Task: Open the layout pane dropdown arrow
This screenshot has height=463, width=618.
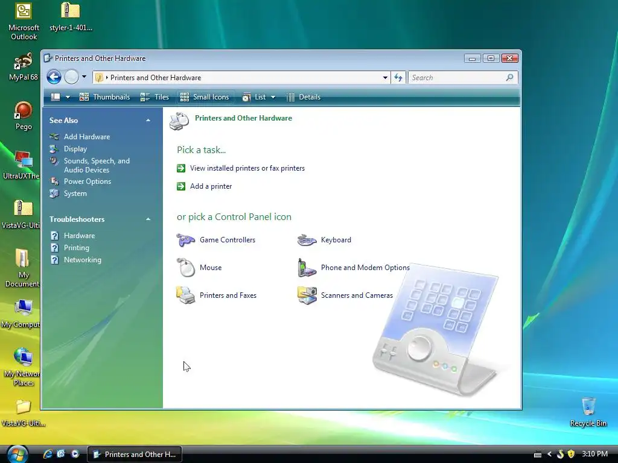Action: [68, 97]
